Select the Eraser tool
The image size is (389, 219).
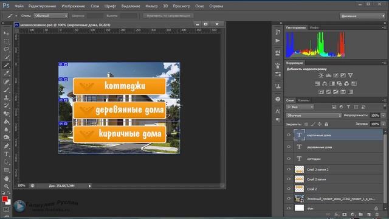click(6, 114)
